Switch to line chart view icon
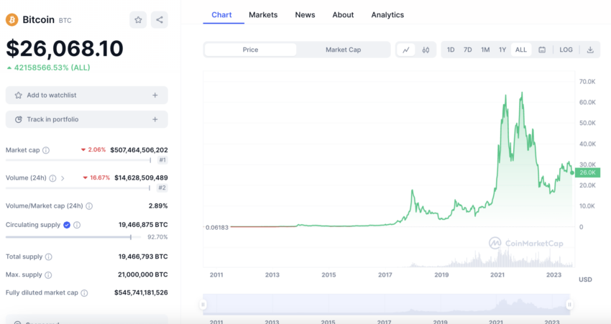The image size is (611, 324). coord(406,50)
